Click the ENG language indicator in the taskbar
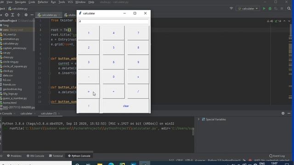Image resolution: width=294 pixels, height=165 pixels. coord(262,163)
